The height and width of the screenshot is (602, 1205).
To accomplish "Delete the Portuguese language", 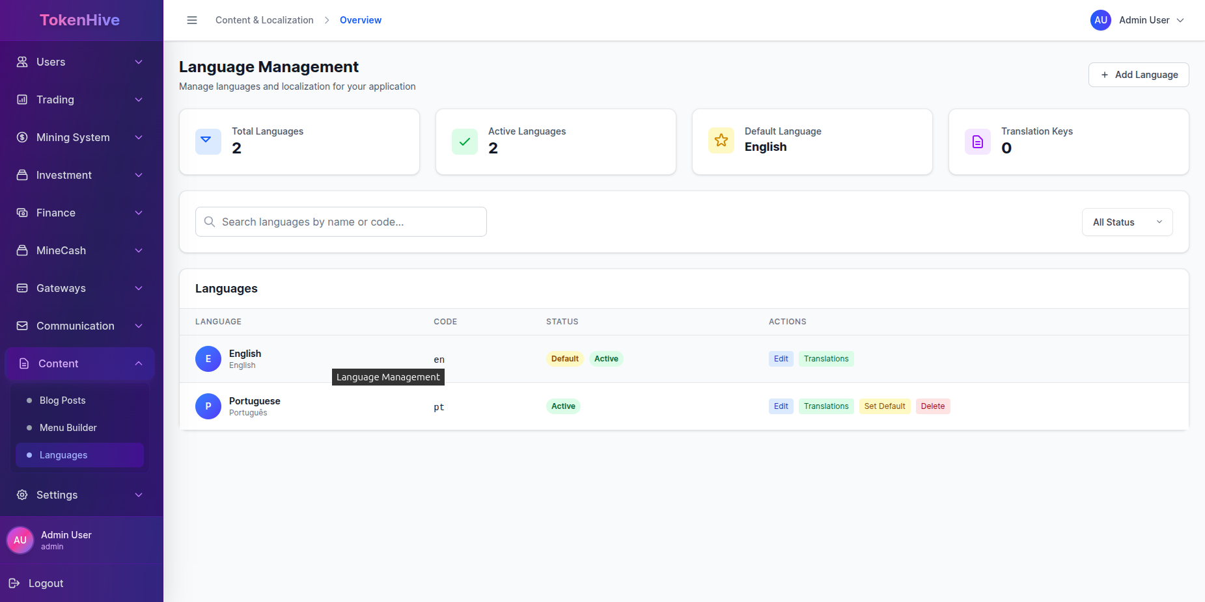I will pos(932,406).
